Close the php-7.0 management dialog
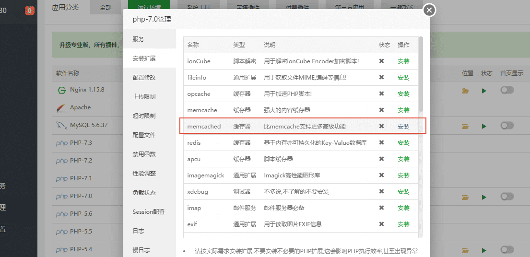 (x=429, y=10)
